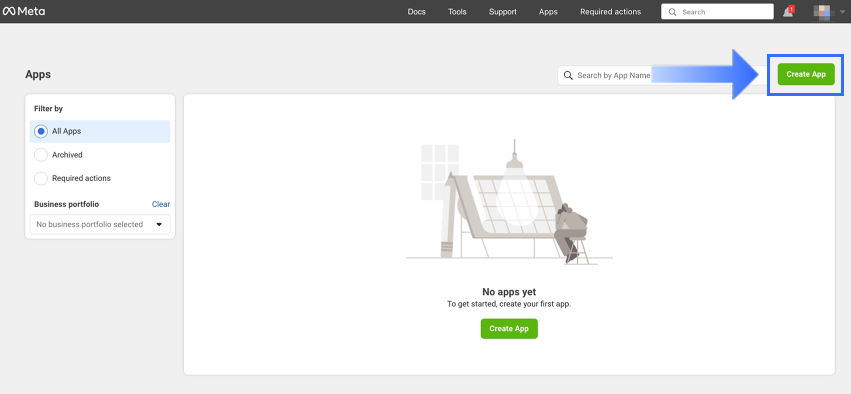This screenshot has width=851, height=394.
Task: Open Apps in the top navigation
Action: 548,11
